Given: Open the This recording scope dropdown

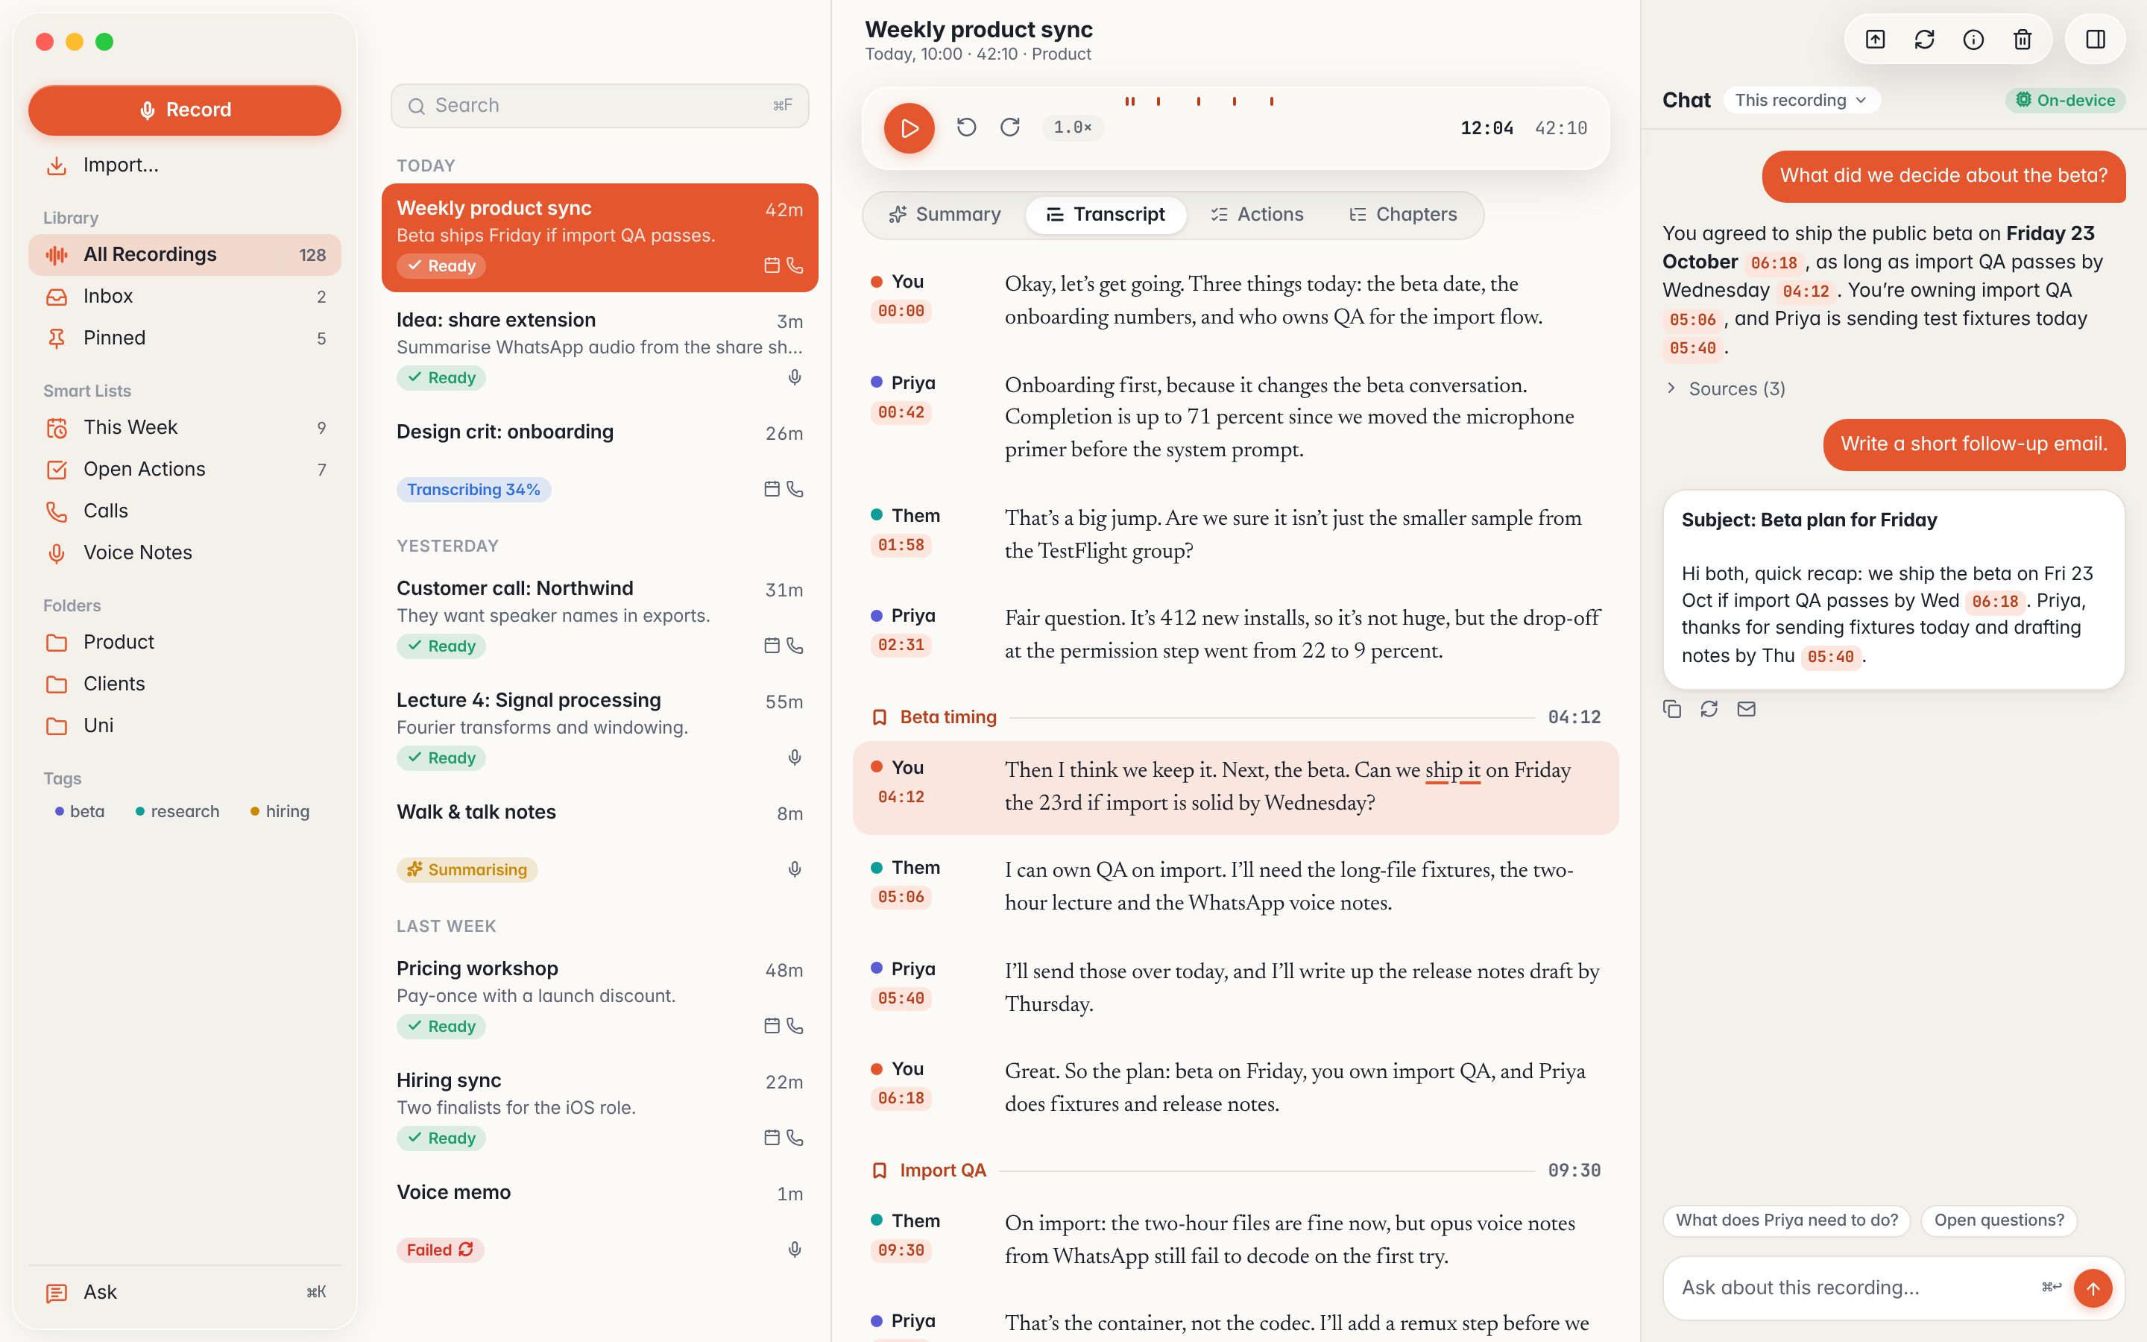Looking at the screenshot, I should (1801, 101).
